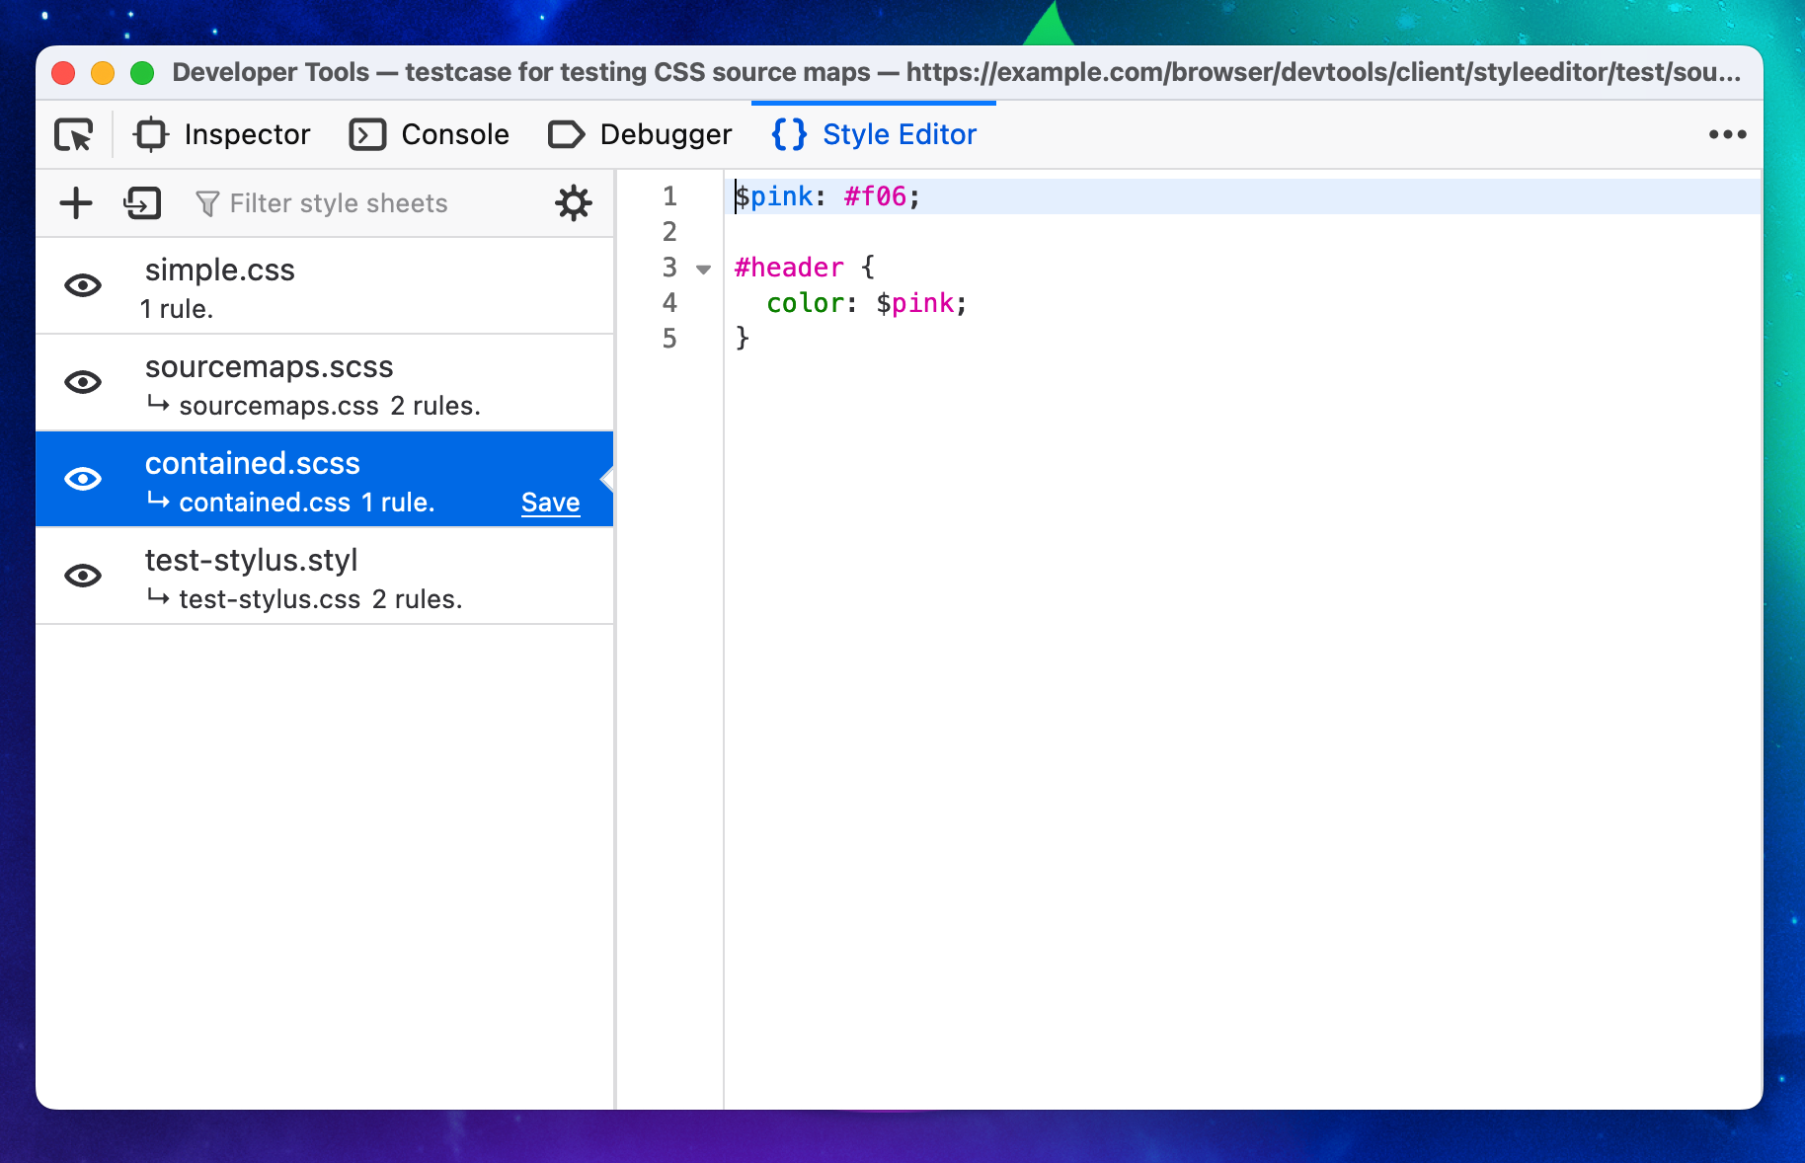Hide the simple.css style sheet

pyautogui.click(x=84, y=285)
